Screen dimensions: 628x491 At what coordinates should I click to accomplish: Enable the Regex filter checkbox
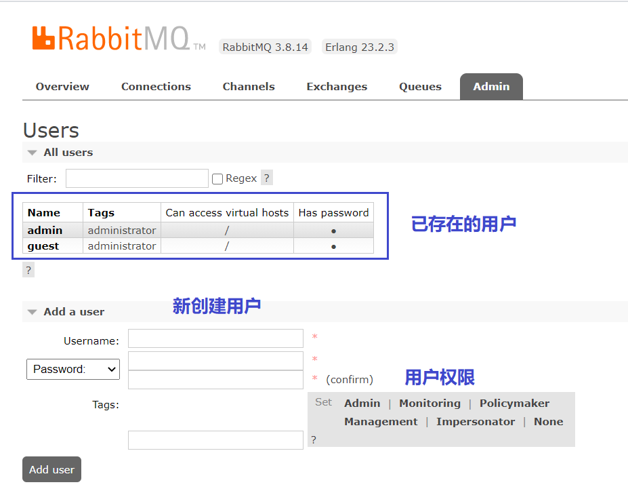point(217,179)
